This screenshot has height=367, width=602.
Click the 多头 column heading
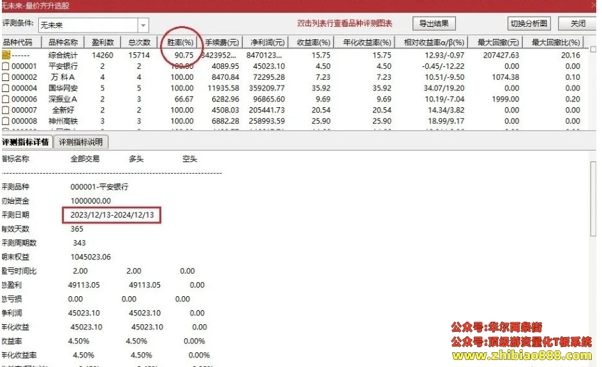(x=136, y=159)
